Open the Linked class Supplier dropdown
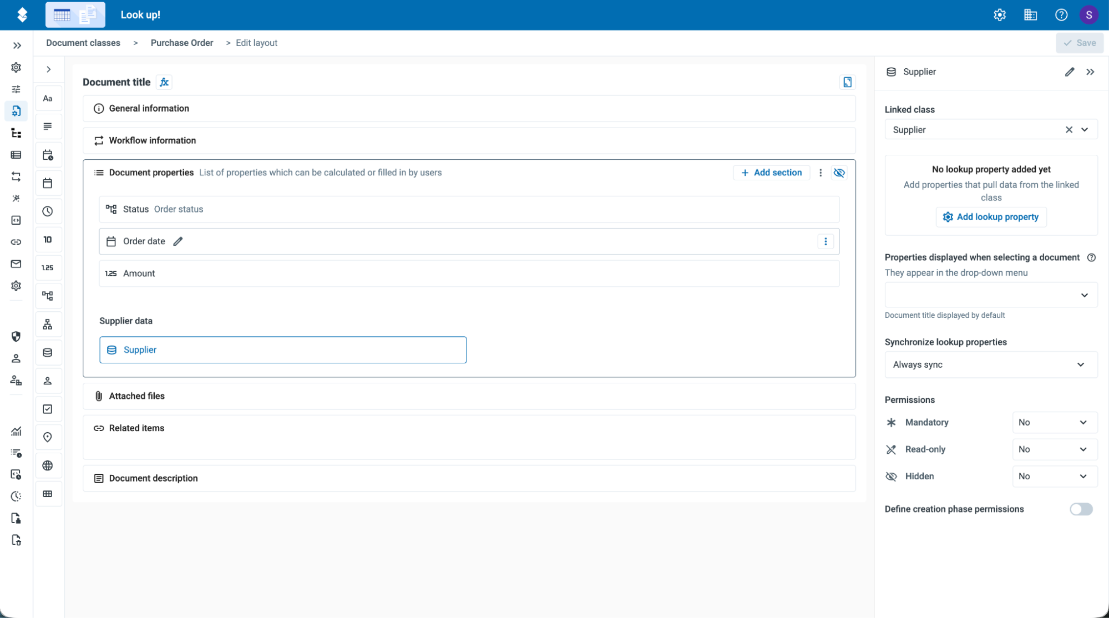Image resolution: width=1109 pixels, height=618 pixels. [x=1085, y=130]
